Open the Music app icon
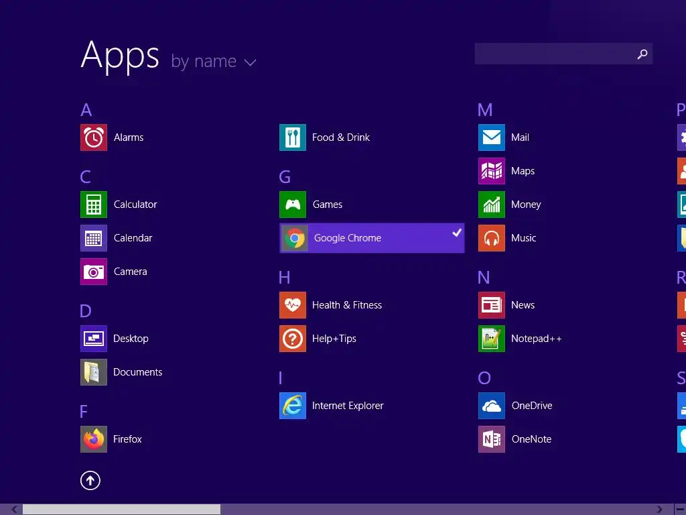 492,238
